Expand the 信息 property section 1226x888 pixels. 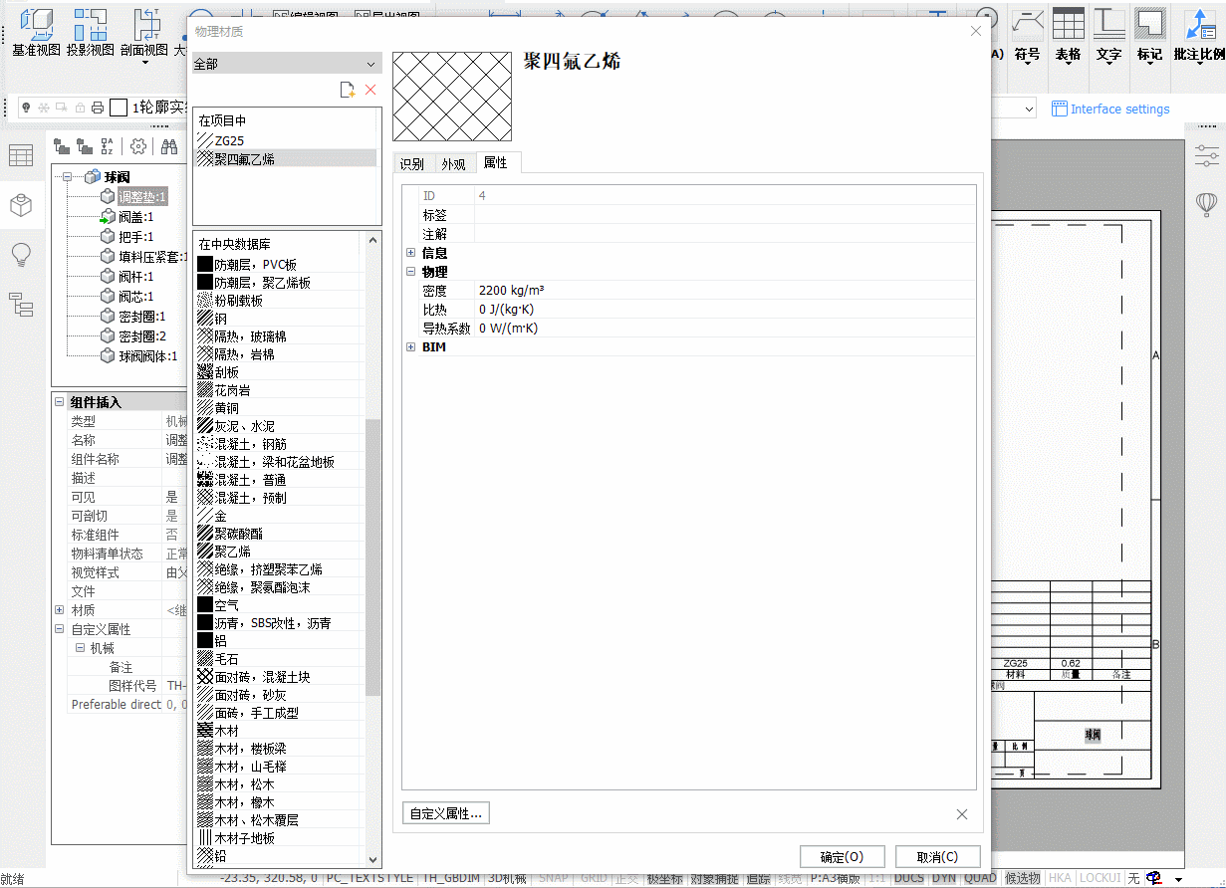[410, 254]
